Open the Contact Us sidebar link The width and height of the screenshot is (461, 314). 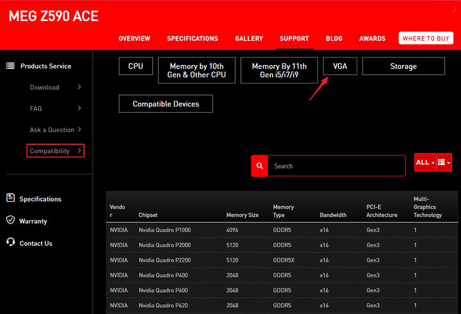point(36,244)
